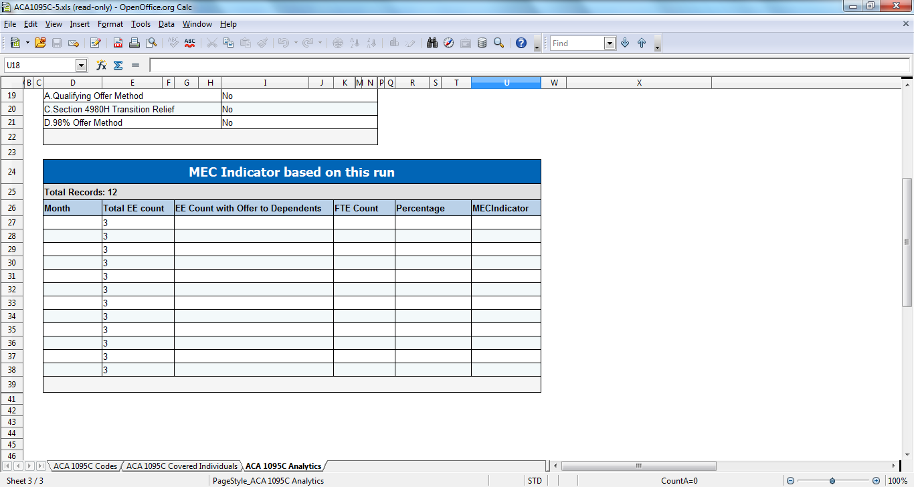
Task: Open the Name Box dropdown arrow
Action: click(82, 65)
